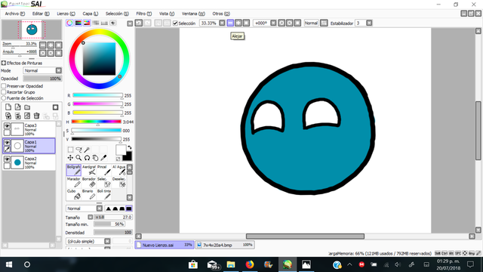
Task: Select Fuente de Selección radio option
Action: pos(4,98)
